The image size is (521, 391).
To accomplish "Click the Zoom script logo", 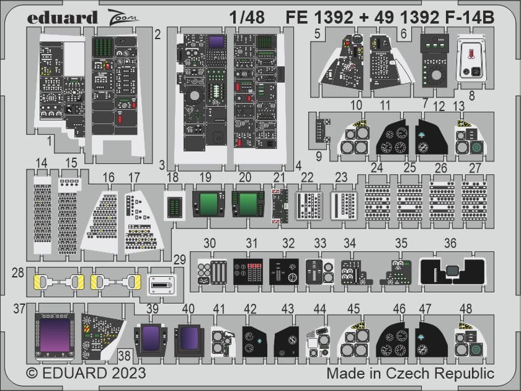I will click(x=122, y=17).
